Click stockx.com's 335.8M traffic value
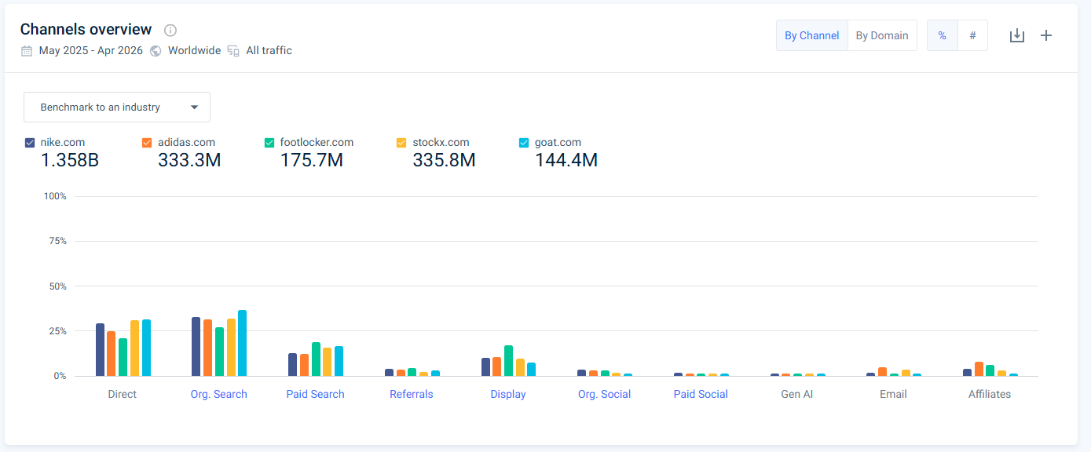 tap(444, 161)
